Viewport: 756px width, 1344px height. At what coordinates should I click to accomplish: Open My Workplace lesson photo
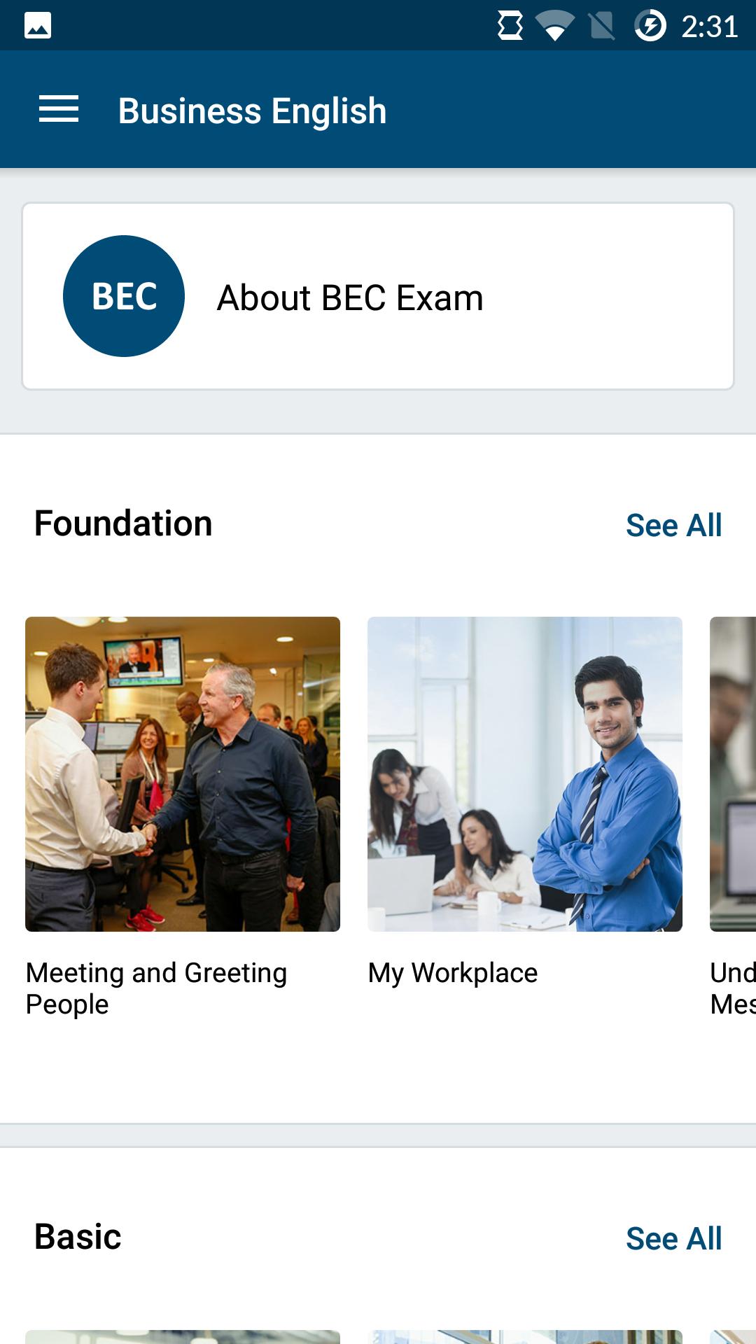point(524,773)
